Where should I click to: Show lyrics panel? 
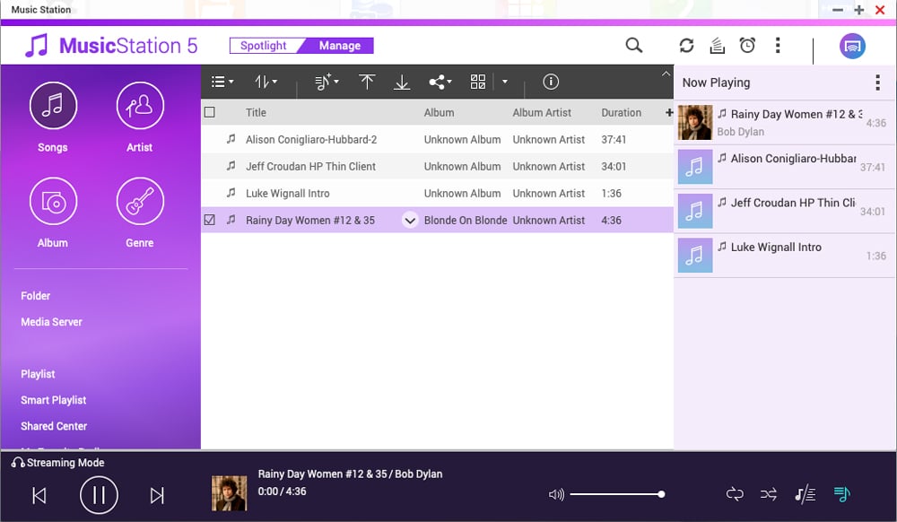tap(805, 494)
